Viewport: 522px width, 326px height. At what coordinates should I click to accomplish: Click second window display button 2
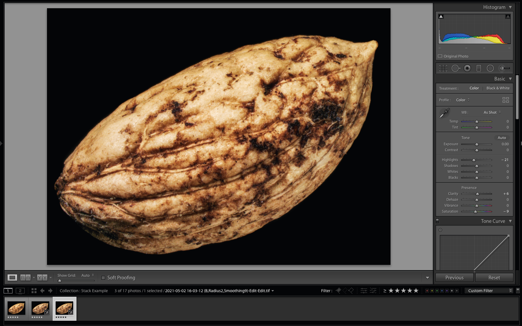[x=20, y=291]
